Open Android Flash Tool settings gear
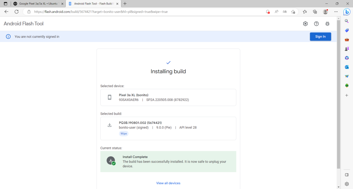The width and height of the screenshot is (353, 189). [x=305, y=24]
